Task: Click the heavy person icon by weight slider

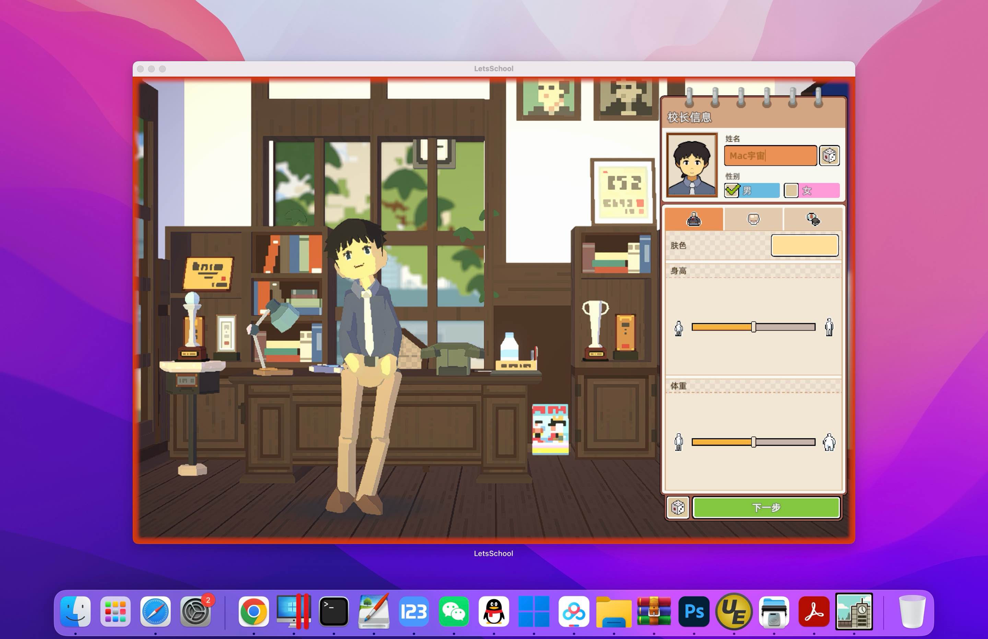Action: coord(829,442)
